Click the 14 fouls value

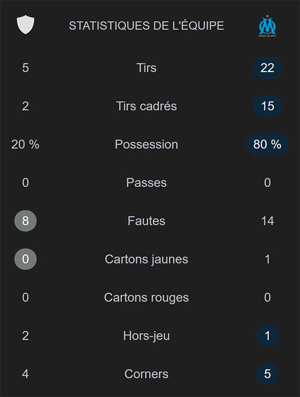click(267, 221)
